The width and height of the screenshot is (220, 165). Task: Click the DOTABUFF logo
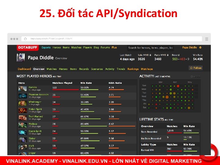pyautogui.click(x=28, y=48)
